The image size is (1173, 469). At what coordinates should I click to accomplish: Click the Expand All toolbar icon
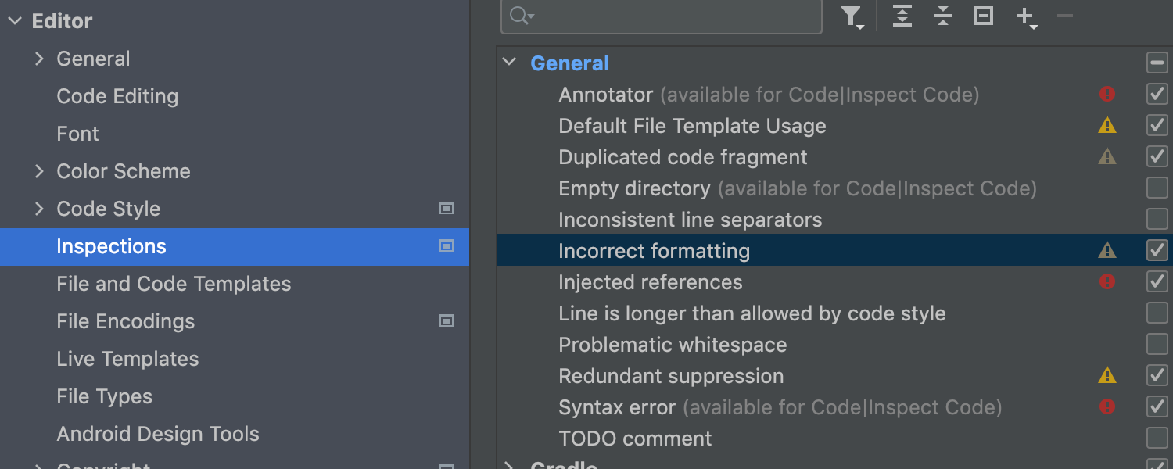click(902, 16)
